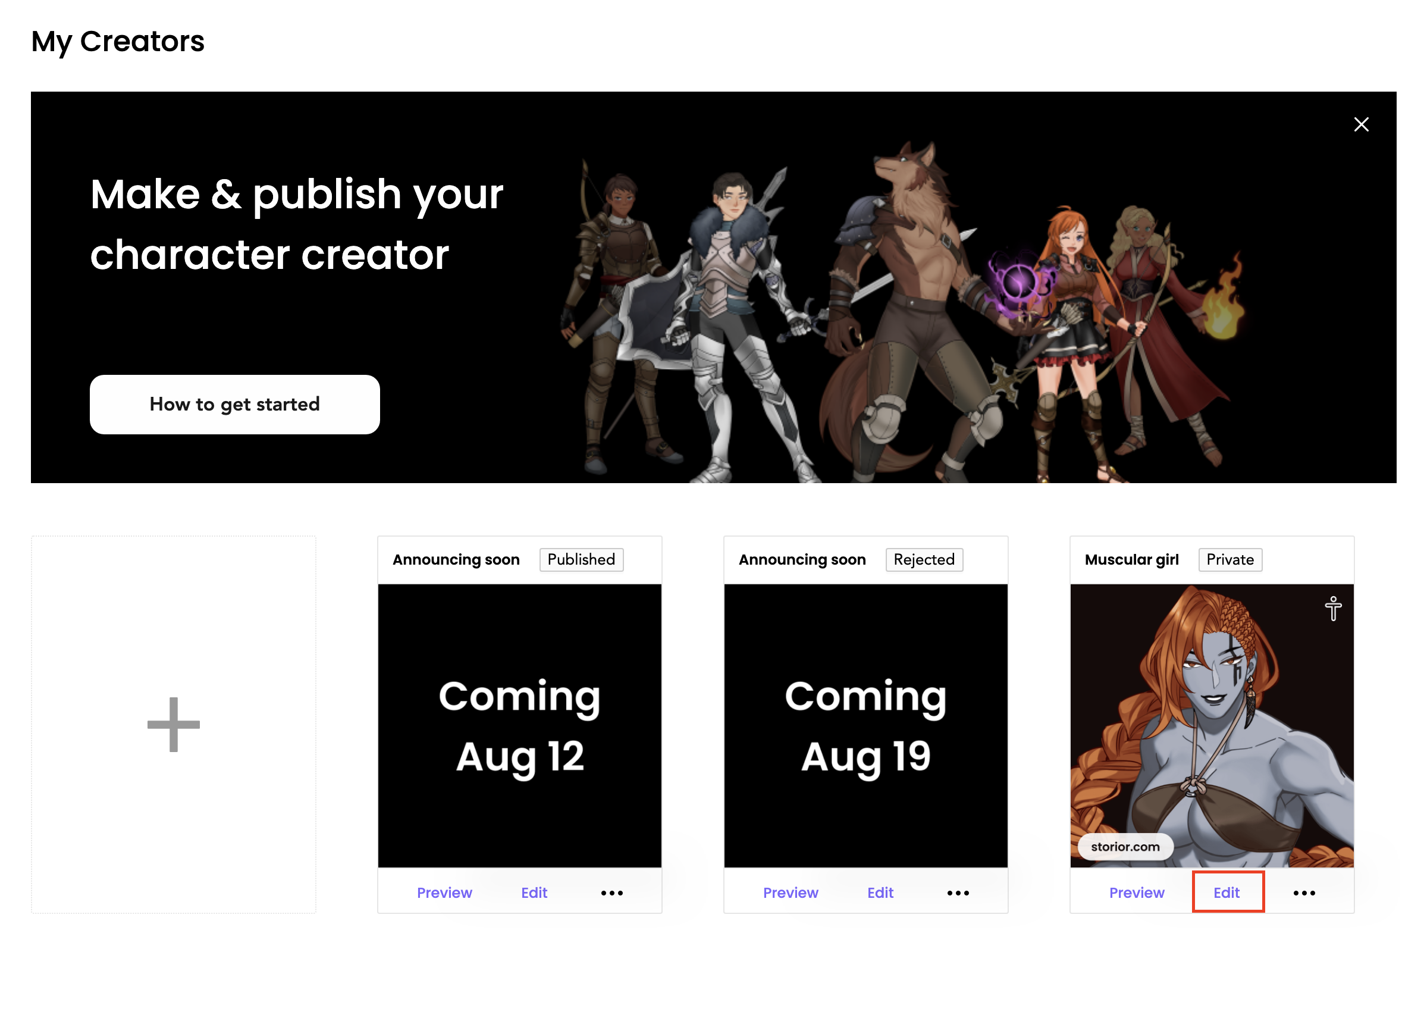The height and width of the screenshot is (1021, 1424).
Task: Open the Muscular girl character thumbnail
Action: (1211, 725)
